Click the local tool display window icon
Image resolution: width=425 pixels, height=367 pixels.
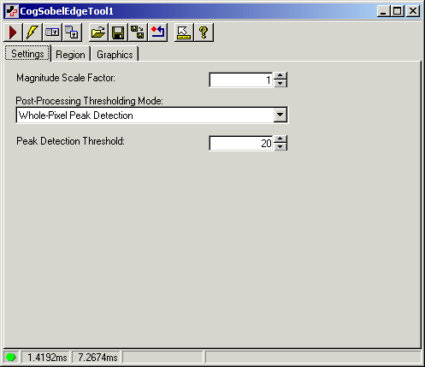pyautogui.click(x=52, y=33)
